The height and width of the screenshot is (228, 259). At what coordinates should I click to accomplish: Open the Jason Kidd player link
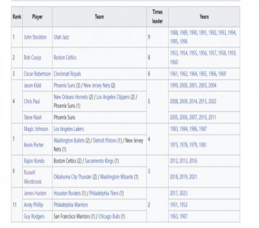[33, 85]
